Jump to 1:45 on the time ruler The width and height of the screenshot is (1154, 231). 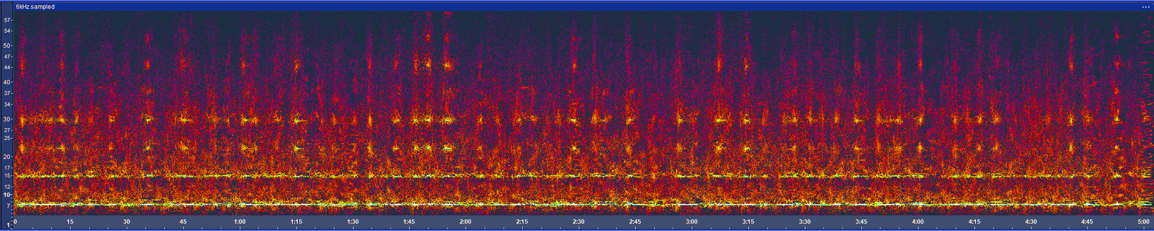(409, 222)
